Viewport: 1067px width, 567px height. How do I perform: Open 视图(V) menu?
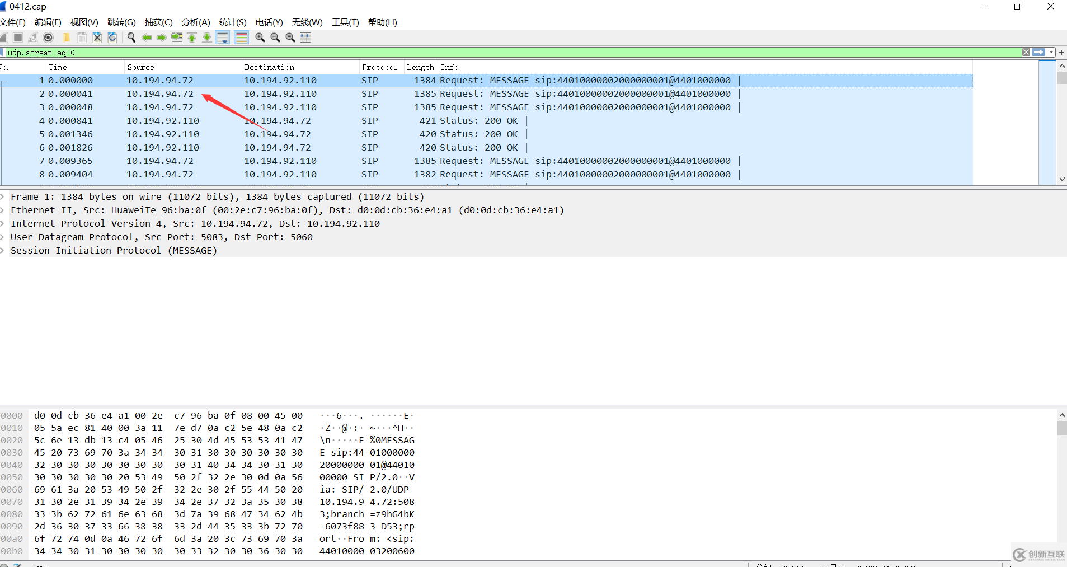coord(84,22)
